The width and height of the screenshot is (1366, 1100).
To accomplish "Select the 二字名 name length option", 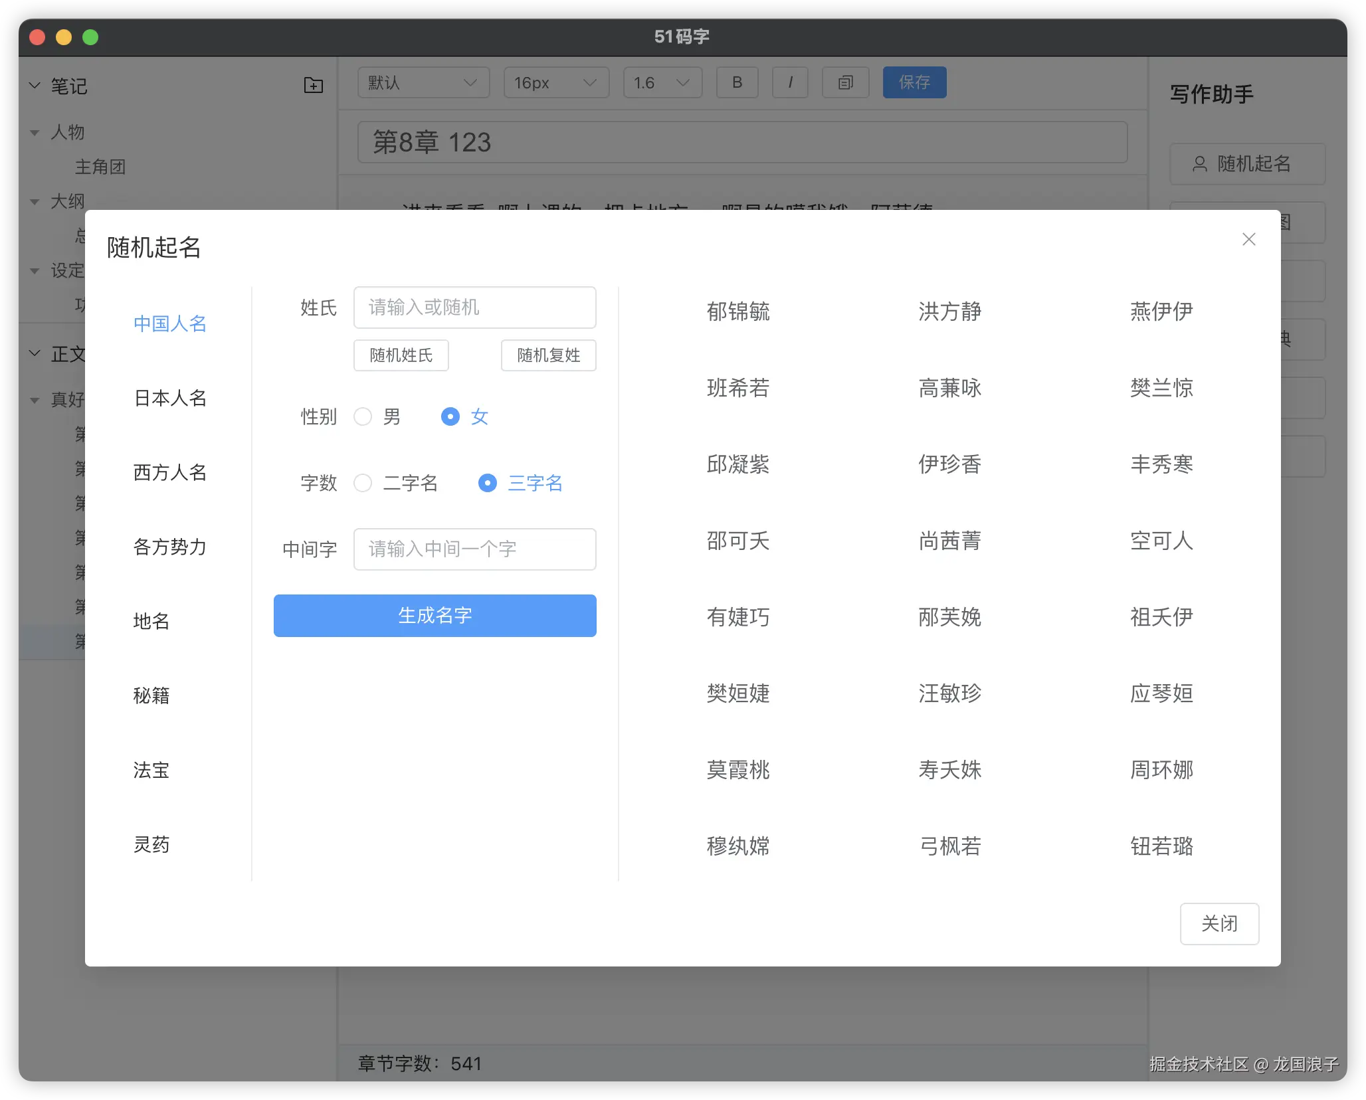I will [x=363, y=484].
